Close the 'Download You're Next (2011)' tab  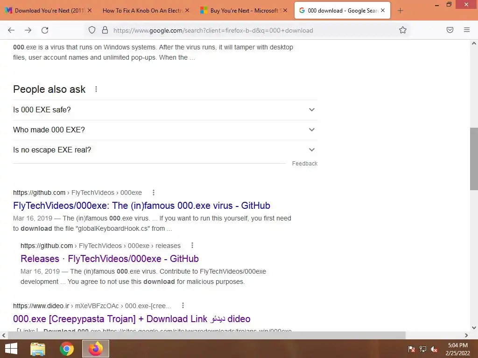[90, 10]
